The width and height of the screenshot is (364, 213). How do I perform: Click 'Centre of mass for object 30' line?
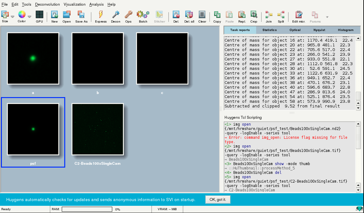[288, 69]
